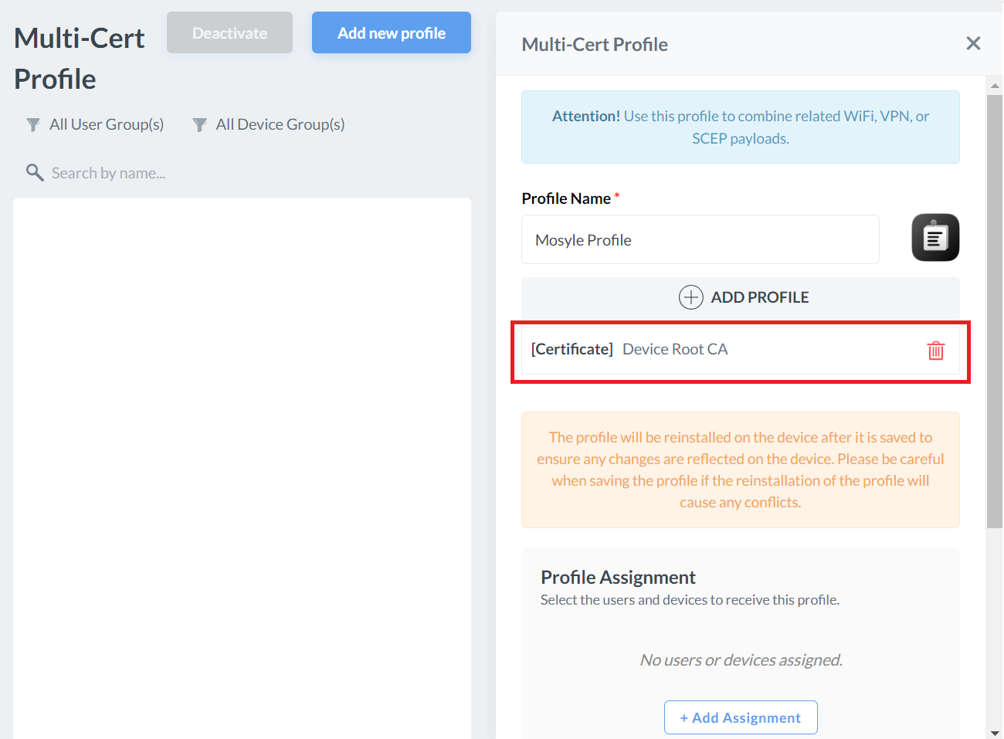Screen dimensions: 1004x739
Task: Click the ADD PROFILE label
Action: coord(759,297)
